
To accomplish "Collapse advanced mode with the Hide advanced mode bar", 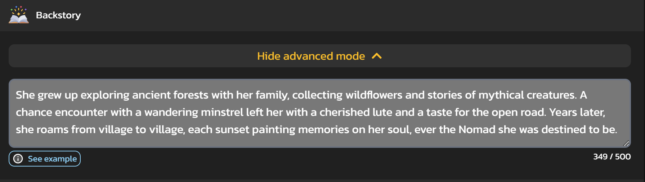I will tap(320, 56).
